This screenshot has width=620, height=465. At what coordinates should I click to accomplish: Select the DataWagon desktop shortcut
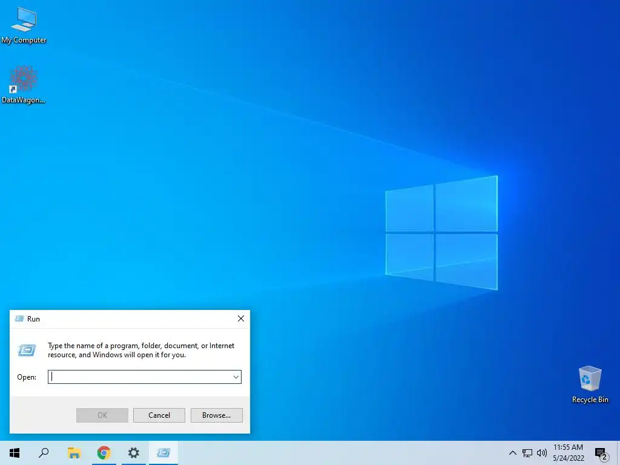pyautogui.click(x=24, y=85)
